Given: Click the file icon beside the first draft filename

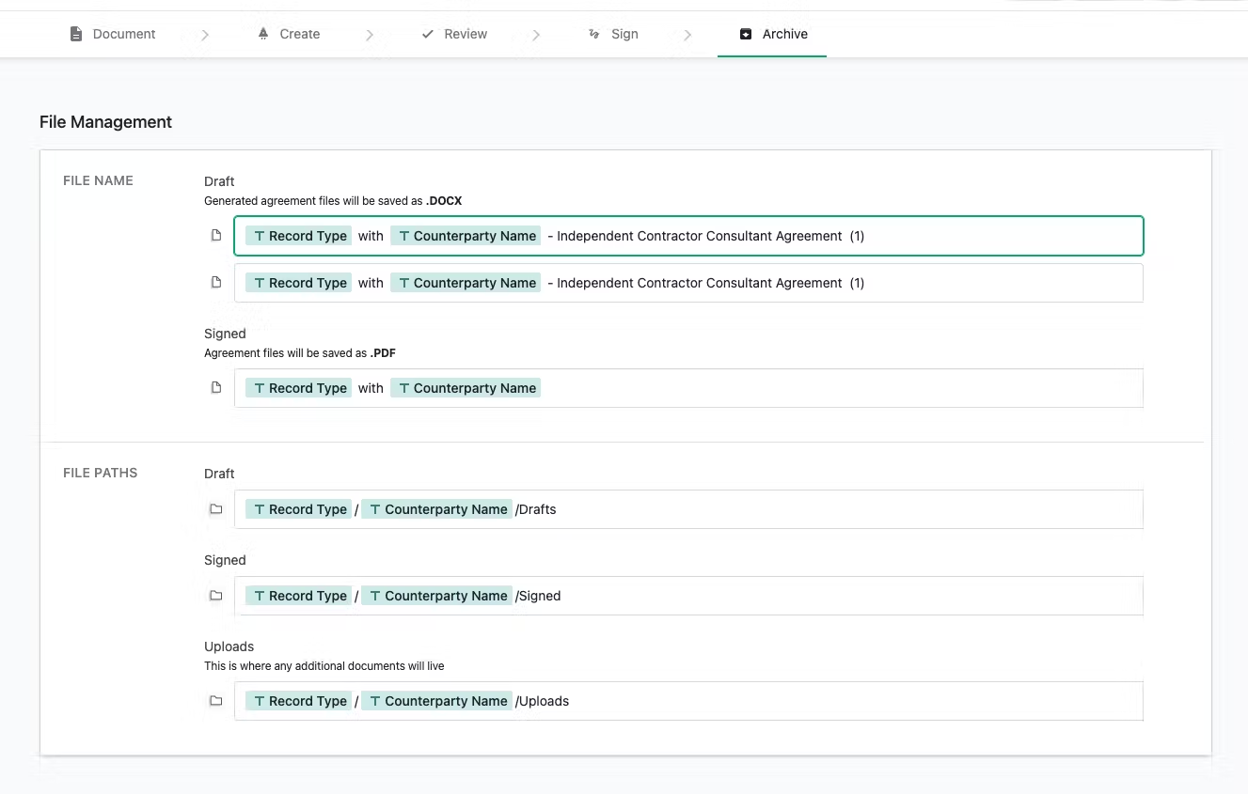Looking at the screenshot, I should pyautogui.click(x=215, y=235).
